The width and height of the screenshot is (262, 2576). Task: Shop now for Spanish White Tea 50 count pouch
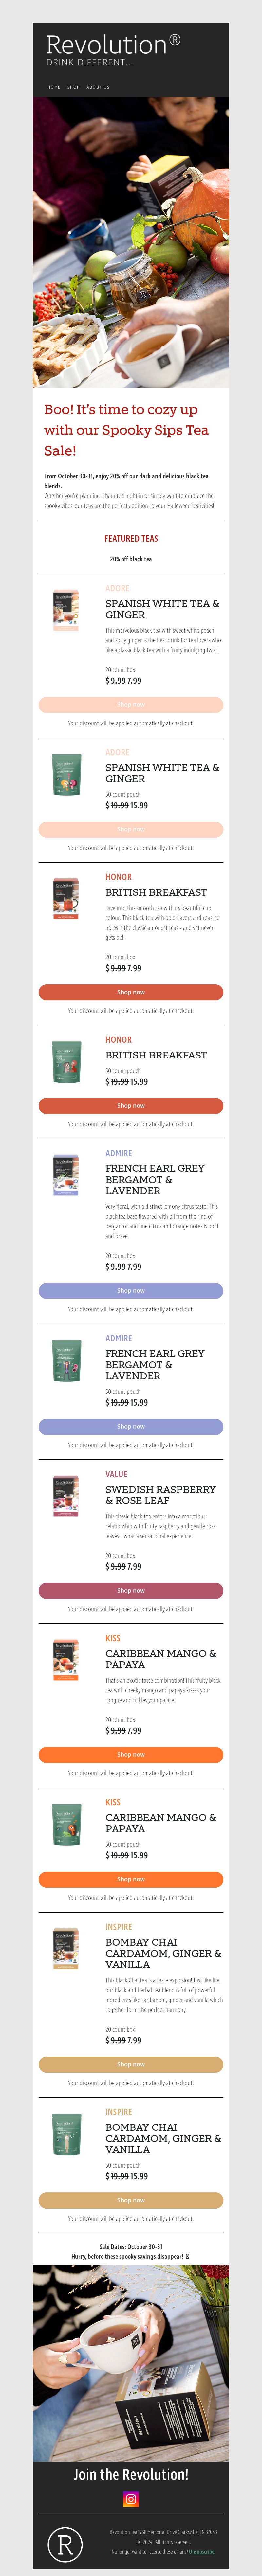[131, 829]
